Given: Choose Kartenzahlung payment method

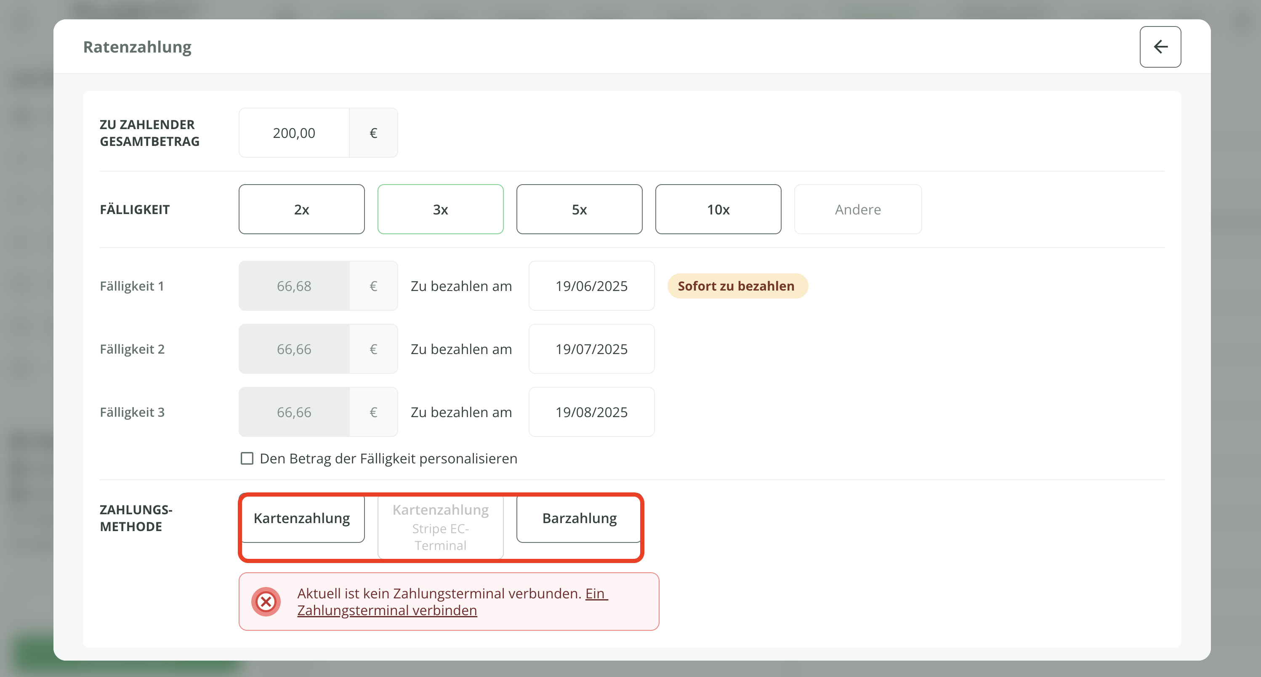Looking at the screenshot, I should [x=302, y=518].
